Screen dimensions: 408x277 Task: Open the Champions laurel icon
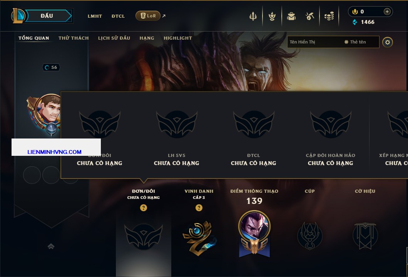[272, 17]
